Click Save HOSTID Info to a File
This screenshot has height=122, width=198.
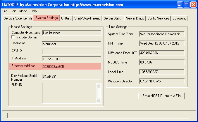(161, 96)
